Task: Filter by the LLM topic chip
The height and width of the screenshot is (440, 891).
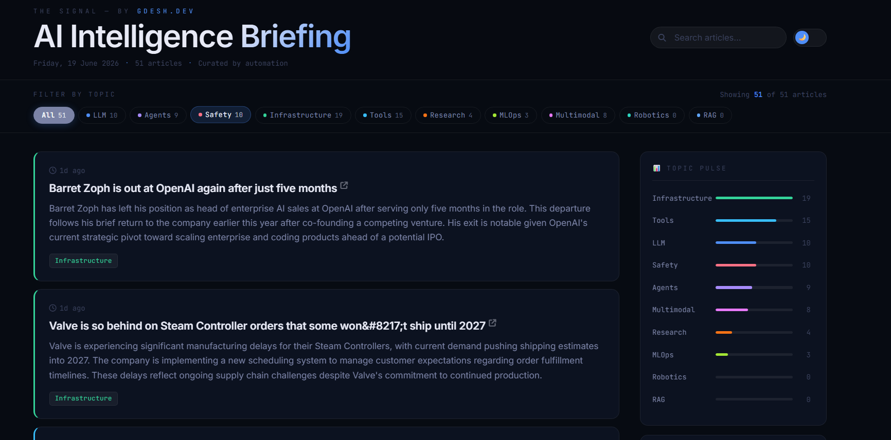Action: (x=102, y=115)
